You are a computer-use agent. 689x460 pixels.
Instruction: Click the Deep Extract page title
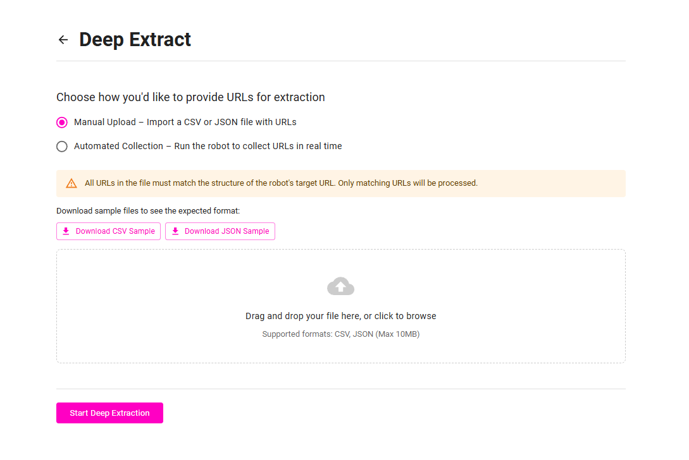135,40
